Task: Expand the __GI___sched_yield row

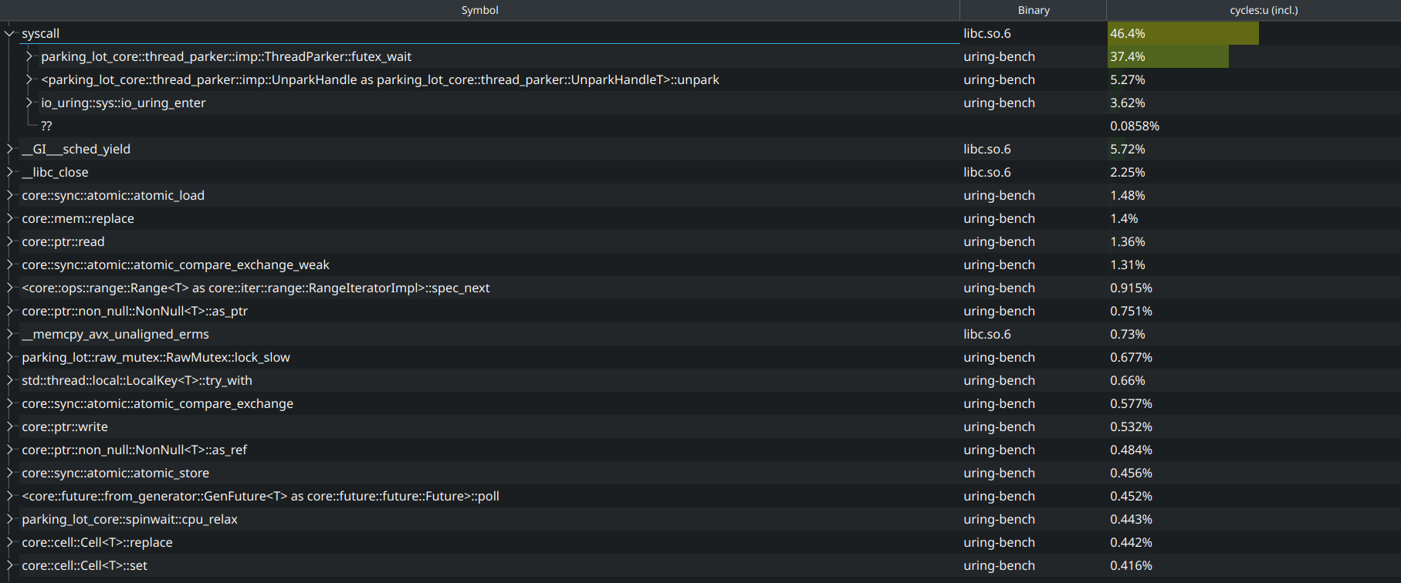Action: (9, 149)
